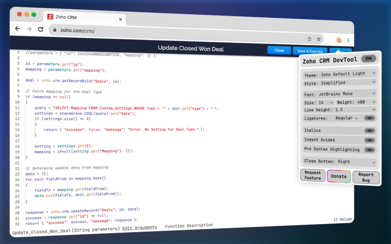Image resolution: width=391 pixels, height=244 pixels.
Task: Click the 'for each fieldFrom' code line
Action: click(x=66, y=179)
